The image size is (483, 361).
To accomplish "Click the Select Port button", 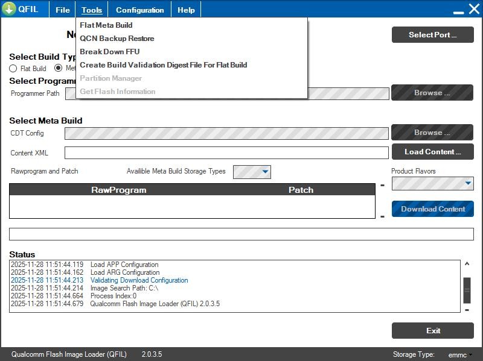I will click(432, 35).
